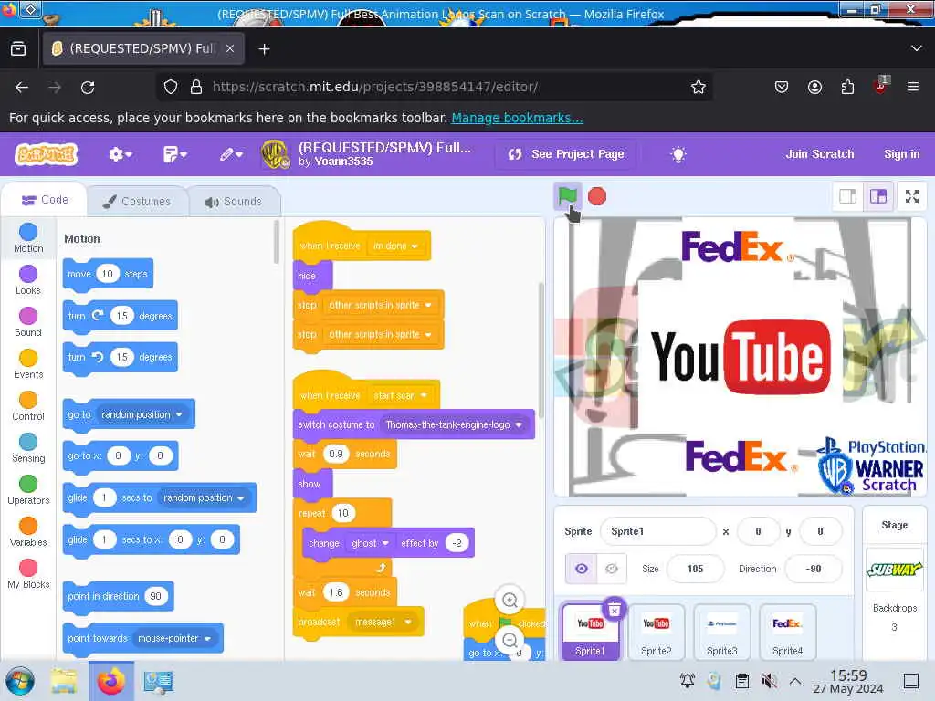The width and height of the screenshot is (935, 701).
Task: Switch to the Sounds tab
Action: point(234,202)
